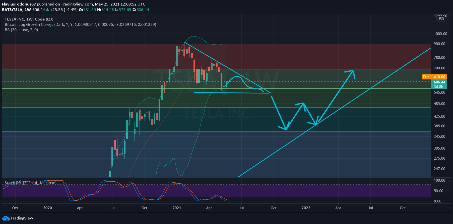Select the Bitcoin Log Growth Curves indicator legend
Viewport: 453px width, 224px height.
click(80, 24)
